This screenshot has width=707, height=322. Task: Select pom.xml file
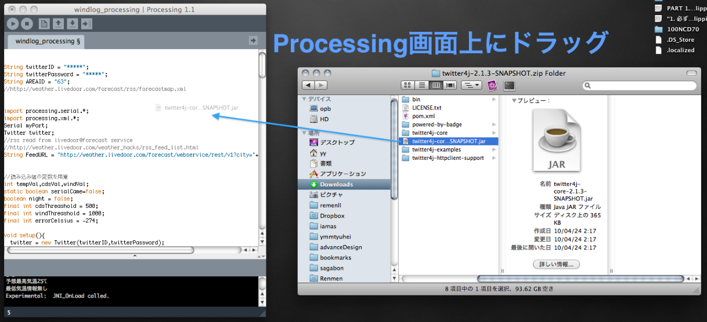[419, 116]
